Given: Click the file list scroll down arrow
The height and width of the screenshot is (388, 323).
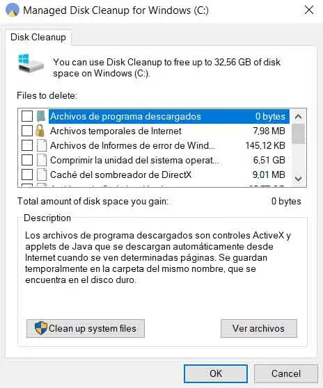Looking at the screenshot, I should coord(298,178).
